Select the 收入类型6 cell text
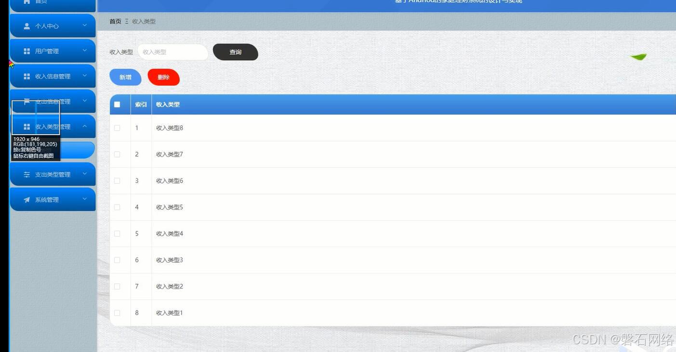The image size is (676, 352). pos(170,181)
